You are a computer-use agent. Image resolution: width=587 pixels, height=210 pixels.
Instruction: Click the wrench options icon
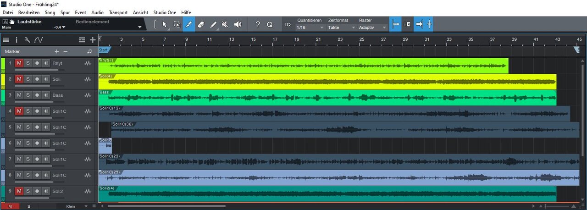(28, 40)
